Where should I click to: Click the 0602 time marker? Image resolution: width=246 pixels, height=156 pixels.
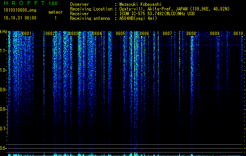coord(50,33)
